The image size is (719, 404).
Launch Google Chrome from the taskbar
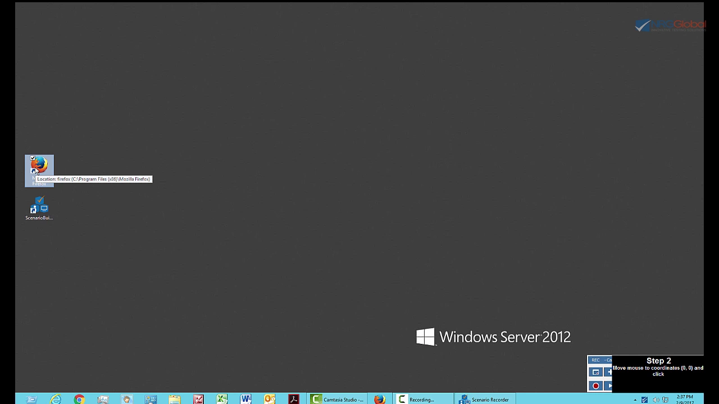pyautogui.click(x=79, y=400)
